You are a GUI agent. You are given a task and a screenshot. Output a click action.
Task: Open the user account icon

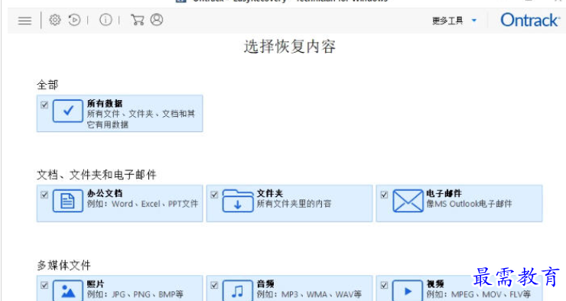coord(157,20)
